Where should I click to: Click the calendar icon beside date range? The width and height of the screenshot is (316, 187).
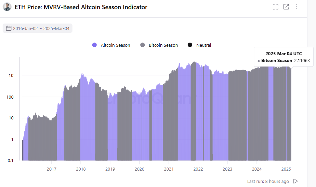click(x=9, y=28)
